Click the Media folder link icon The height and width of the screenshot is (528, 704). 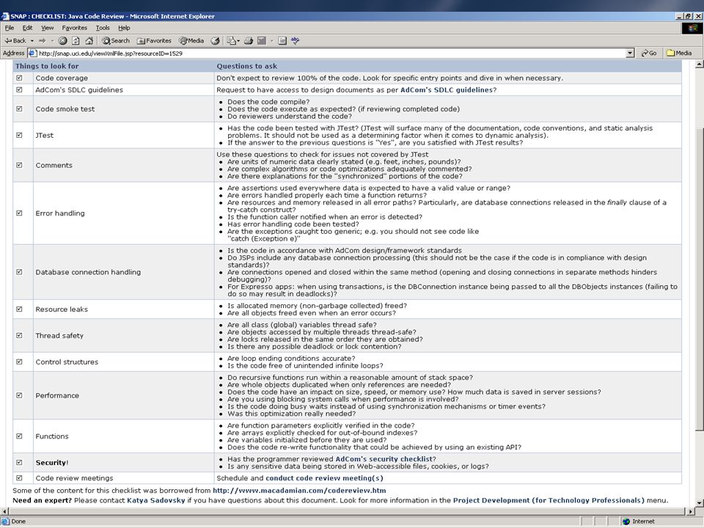[671, 53]
